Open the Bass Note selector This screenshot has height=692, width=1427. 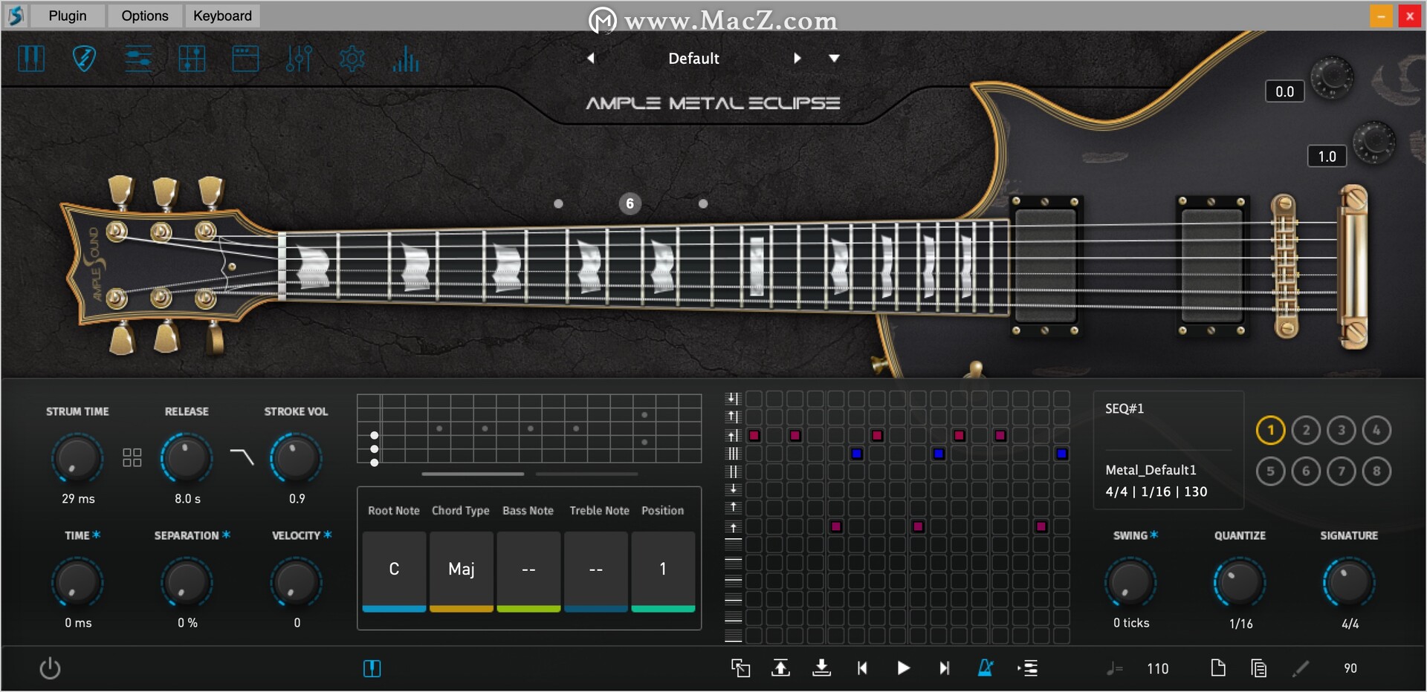[528, 571]
